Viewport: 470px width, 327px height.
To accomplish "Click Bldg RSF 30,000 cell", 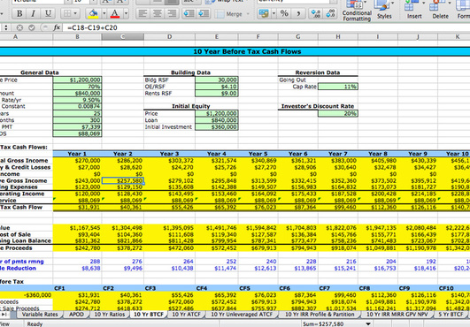I will (217, 80).
